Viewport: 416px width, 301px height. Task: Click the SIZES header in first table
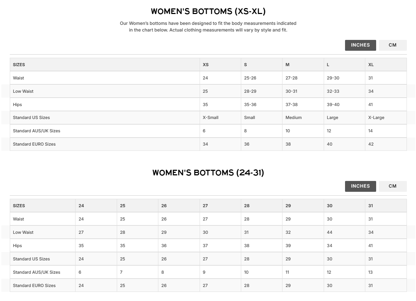tap(19, 64)
